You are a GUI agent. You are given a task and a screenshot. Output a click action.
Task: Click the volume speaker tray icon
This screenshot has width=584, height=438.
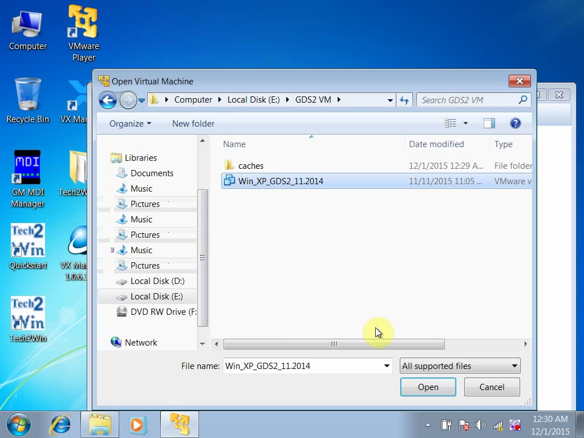[480, 424]
